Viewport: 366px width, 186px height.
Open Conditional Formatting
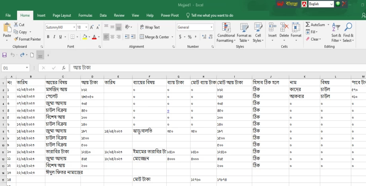[226, 32]
